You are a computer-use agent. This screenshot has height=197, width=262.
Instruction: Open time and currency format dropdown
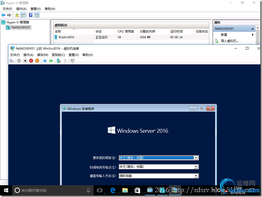click(196, 166)
